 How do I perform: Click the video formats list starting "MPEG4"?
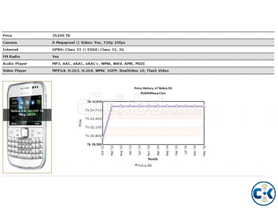pos(110,71)
